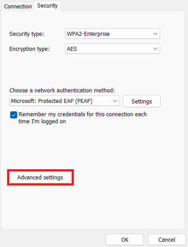Click the WPA2-Enterprise text in Security type field
The width and height of the screenshot is (188, 247).
[88, 34]
